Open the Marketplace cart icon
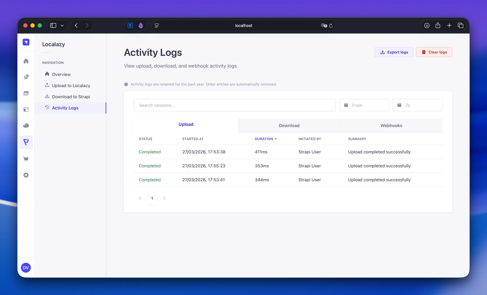Viewport: 487px width, 295px height. pos(26,159)
